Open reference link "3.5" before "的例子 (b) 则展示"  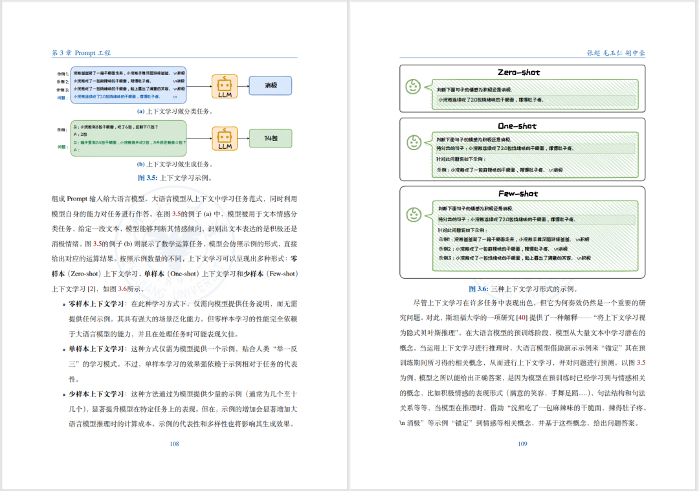[x=98, y=244]
